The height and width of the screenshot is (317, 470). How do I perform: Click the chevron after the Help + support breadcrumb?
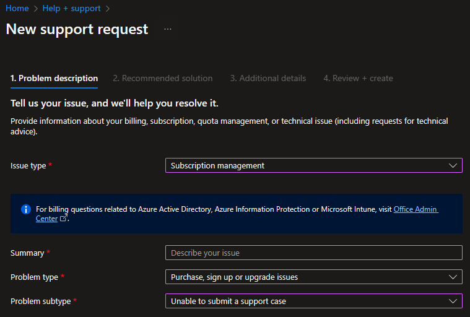coord(108,9)
